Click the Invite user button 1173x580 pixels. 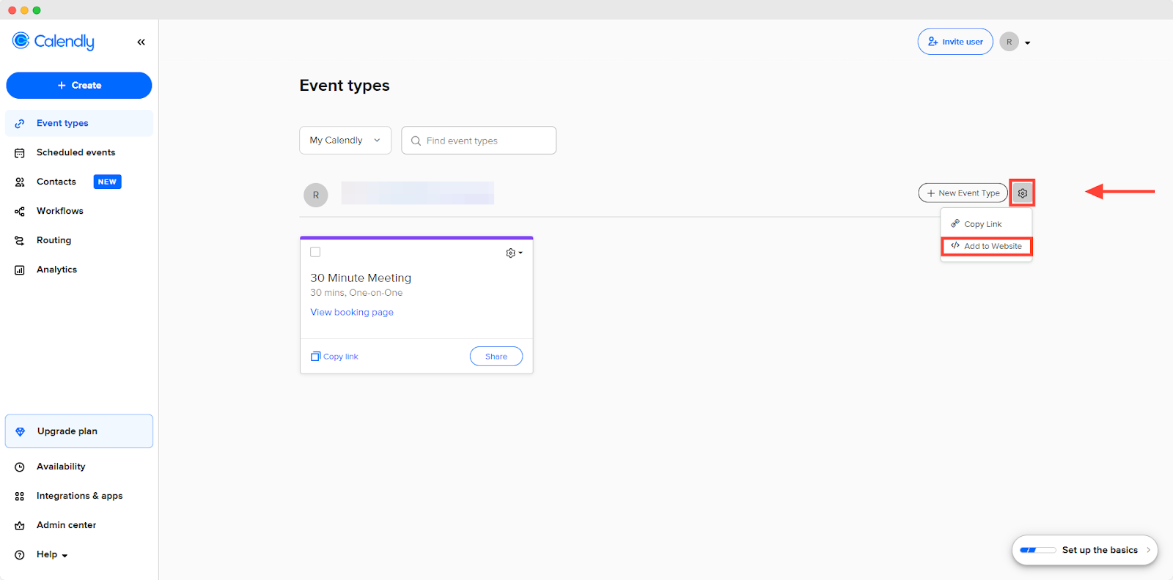(x=955, y=42)
